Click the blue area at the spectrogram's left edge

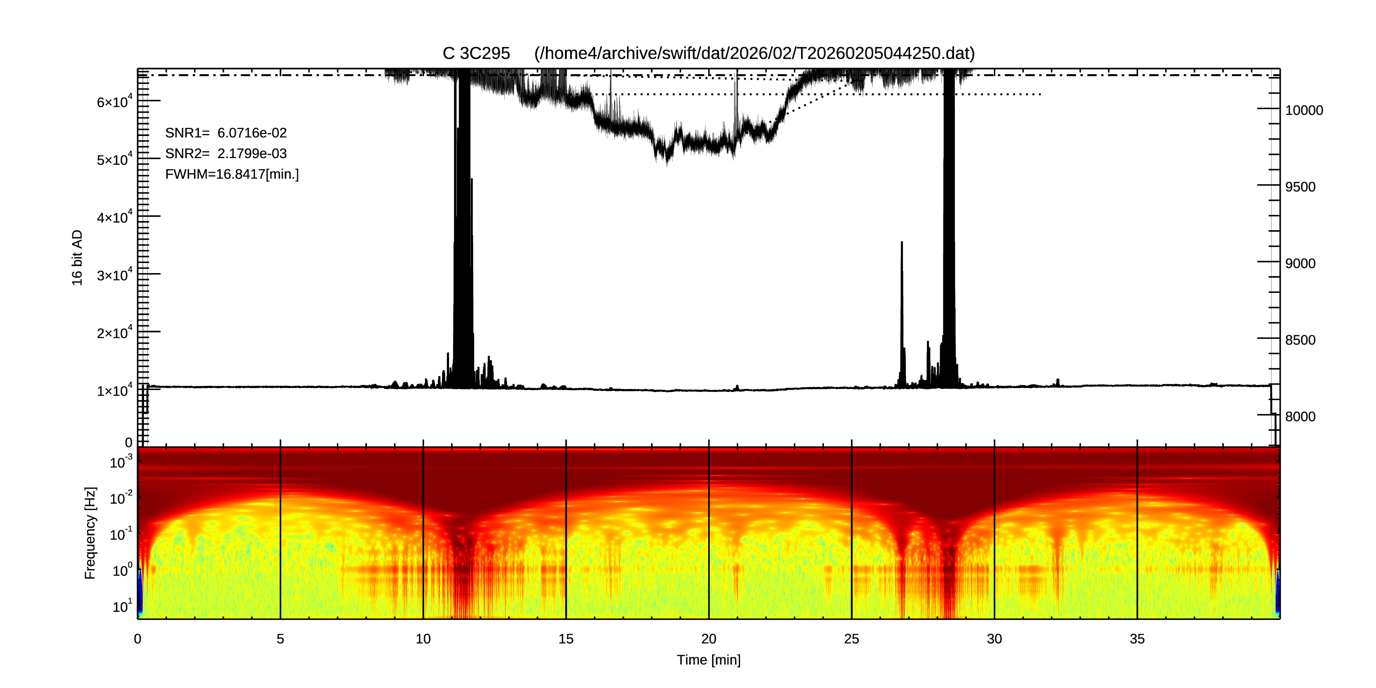tap(141, 593)
